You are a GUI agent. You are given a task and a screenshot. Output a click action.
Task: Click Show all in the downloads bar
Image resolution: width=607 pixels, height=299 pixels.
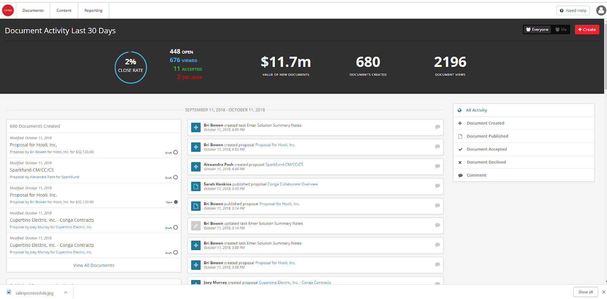click(585, 292)
